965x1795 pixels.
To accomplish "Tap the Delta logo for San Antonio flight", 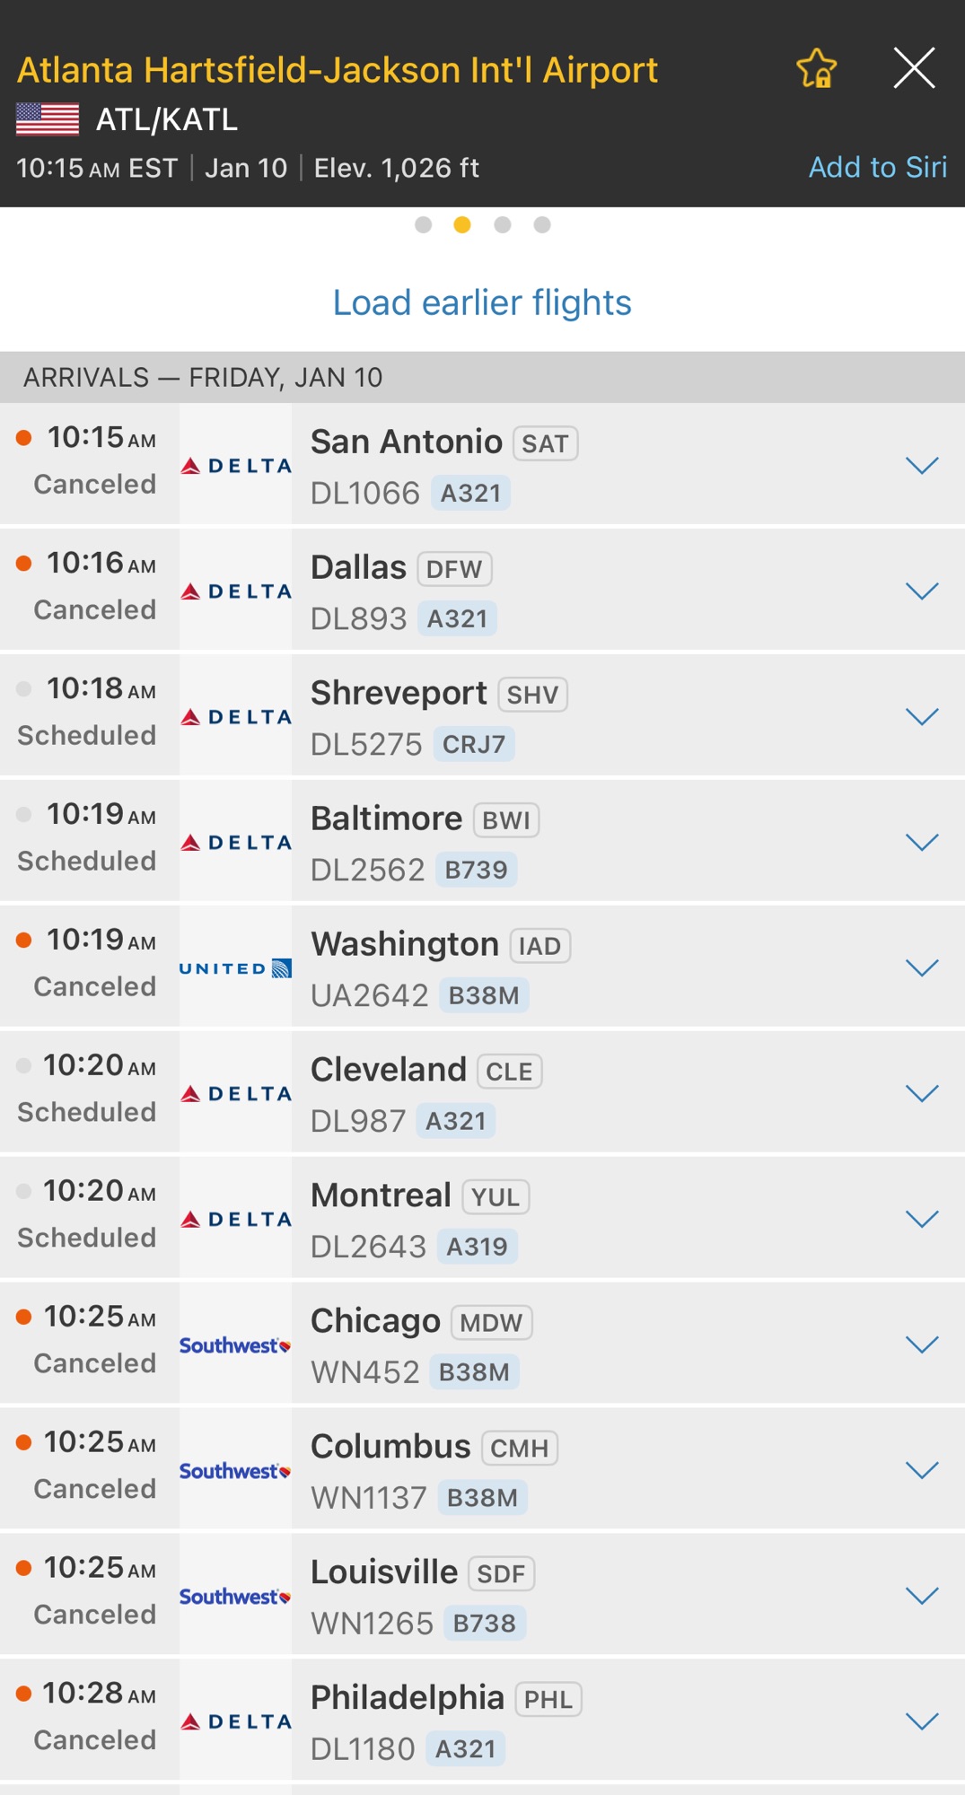I will pos(236,465).
